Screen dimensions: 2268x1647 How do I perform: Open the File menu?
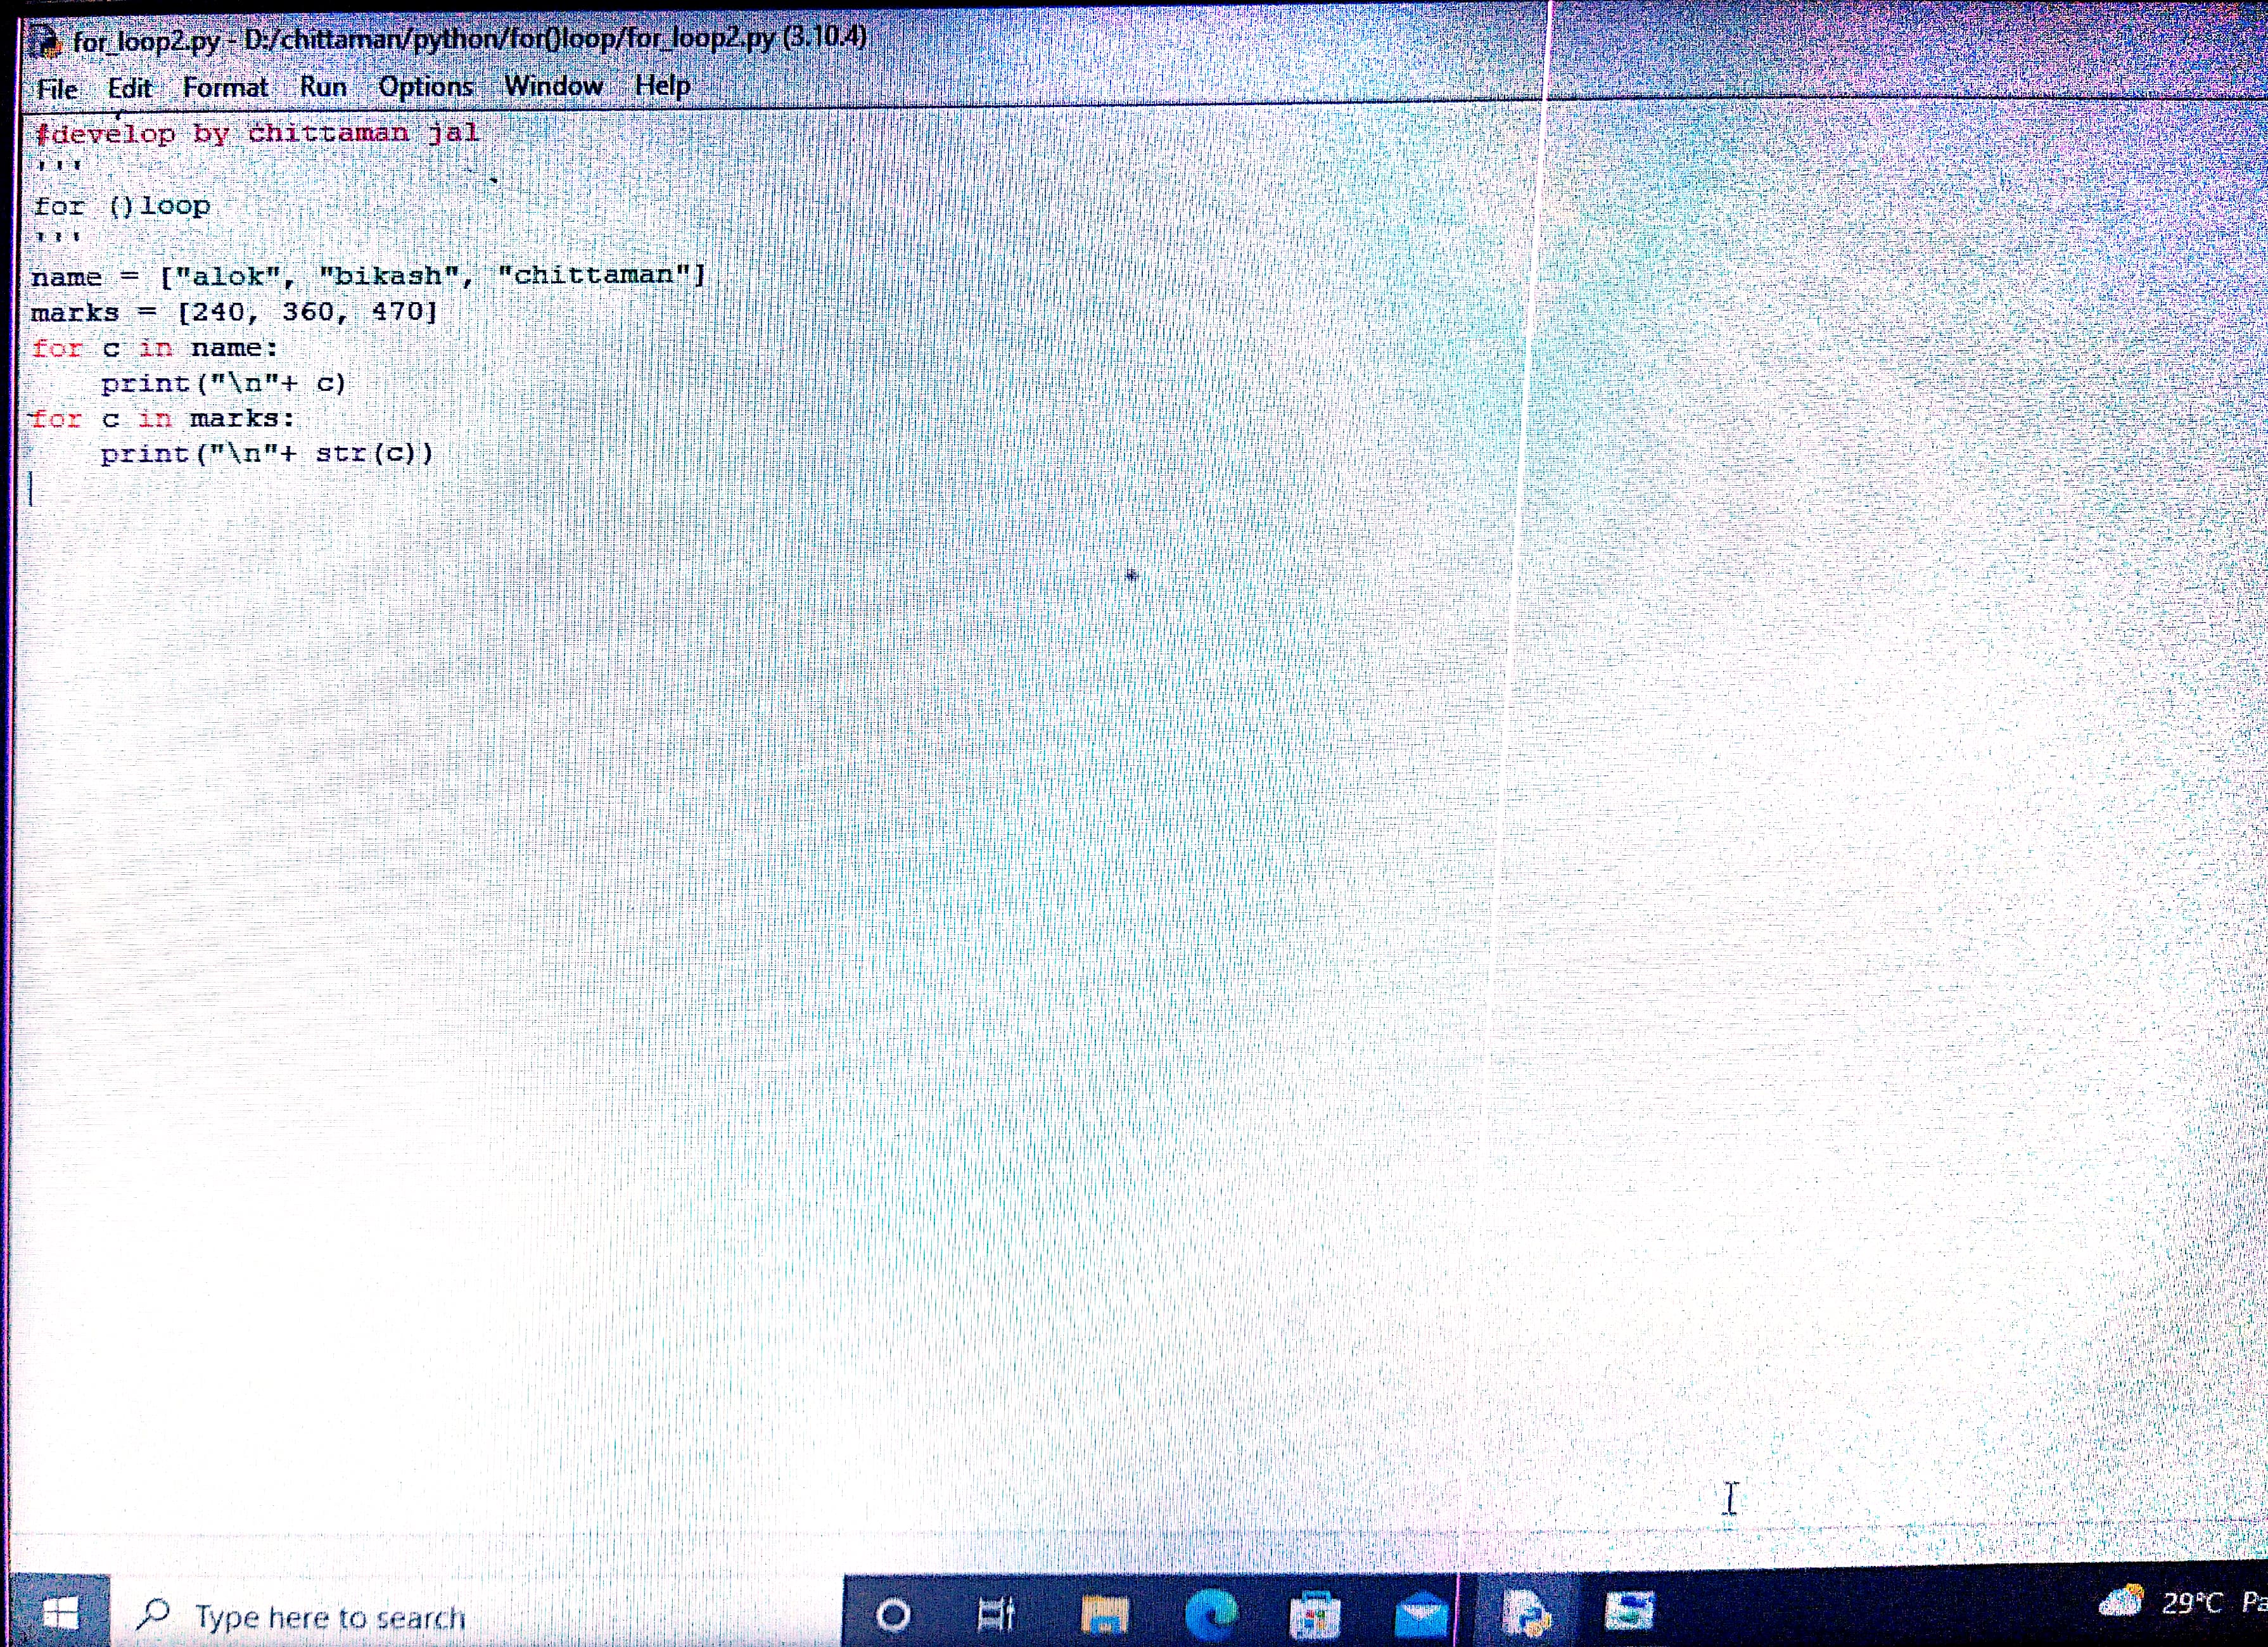pos(57,89)
